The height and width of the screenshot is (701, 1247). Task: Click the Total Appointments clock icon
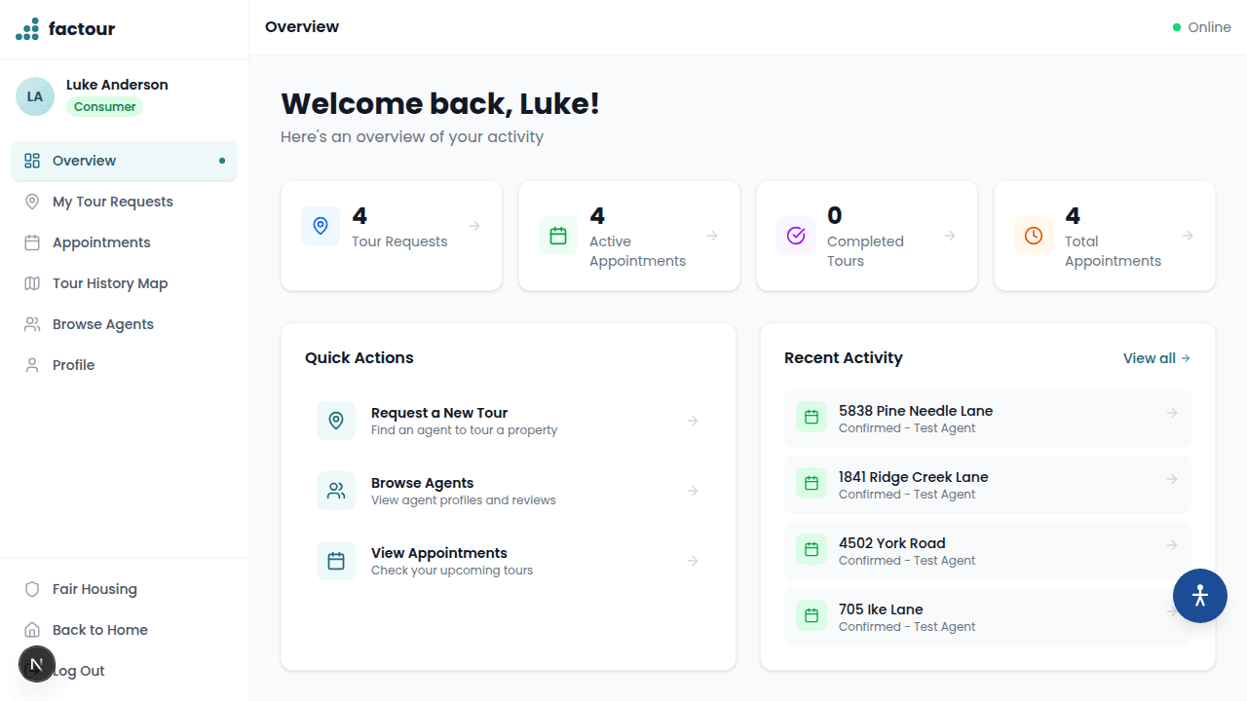click(x=1033, y=235)
